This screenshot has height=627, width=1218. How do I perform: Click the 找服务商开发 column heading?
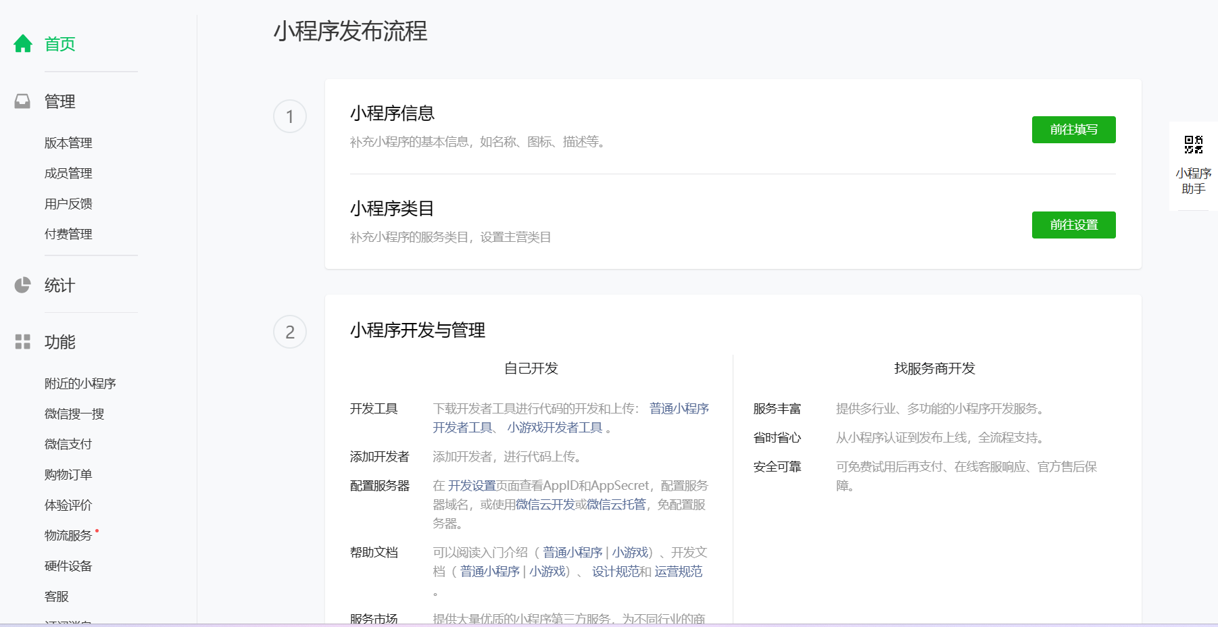(935, 368)
